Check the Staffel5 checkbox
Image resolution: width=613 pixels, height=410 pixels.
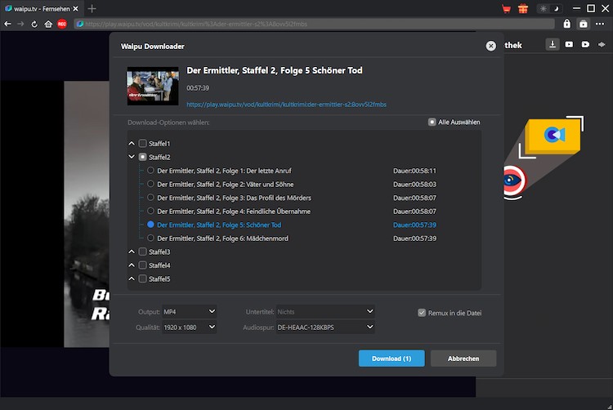143,279
